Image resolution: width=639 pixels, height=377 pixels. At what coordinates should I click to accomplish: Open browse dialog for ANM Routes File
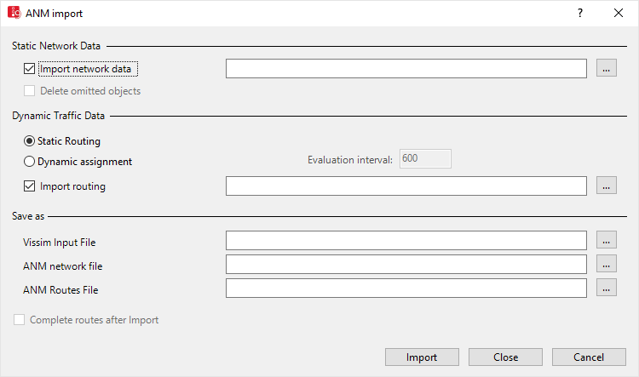point(606,289)
